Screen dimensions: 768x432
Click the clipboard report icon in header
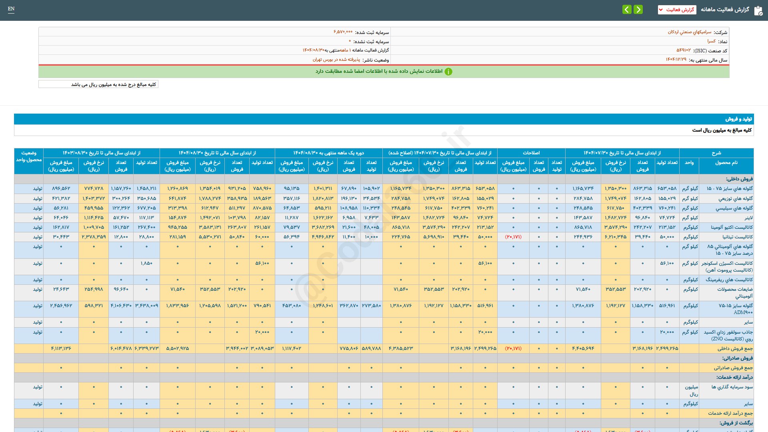[x=758, y=10]
